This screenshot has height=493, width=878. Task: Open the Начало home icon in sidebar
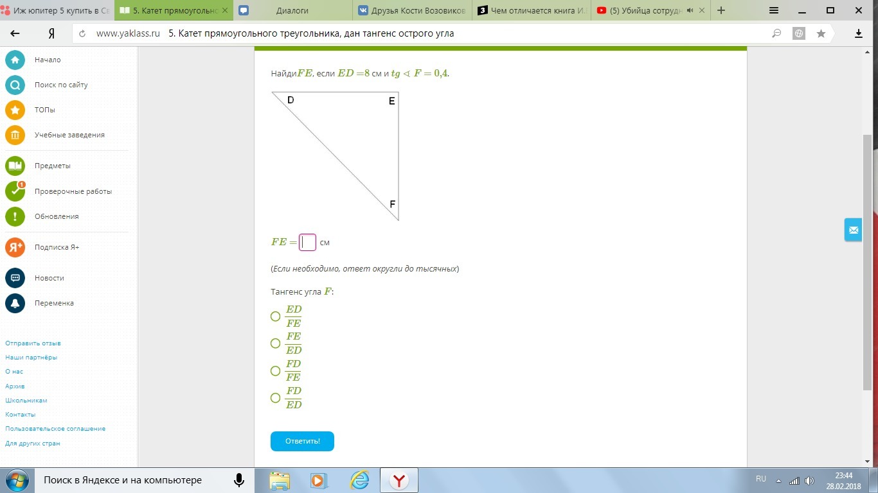coord(15,60)
